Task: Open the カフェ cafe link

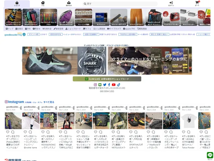Action: [x=87, y=29]
